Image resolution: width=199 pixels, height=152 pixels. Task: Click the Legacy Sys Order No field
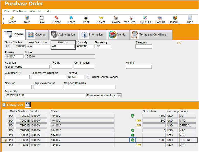[x=49, y=77]
